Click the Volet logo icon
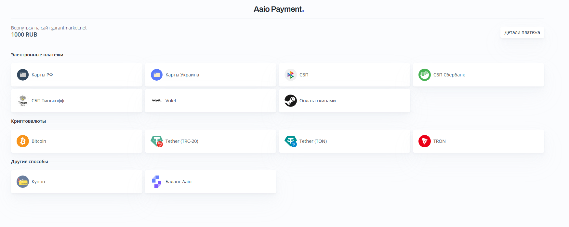The width and height of the screenshot is (569, 227). click(x=157, y=101)
